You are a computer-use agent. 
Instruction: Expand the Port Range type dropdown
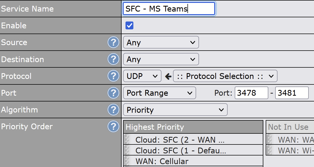click(159, 93)
